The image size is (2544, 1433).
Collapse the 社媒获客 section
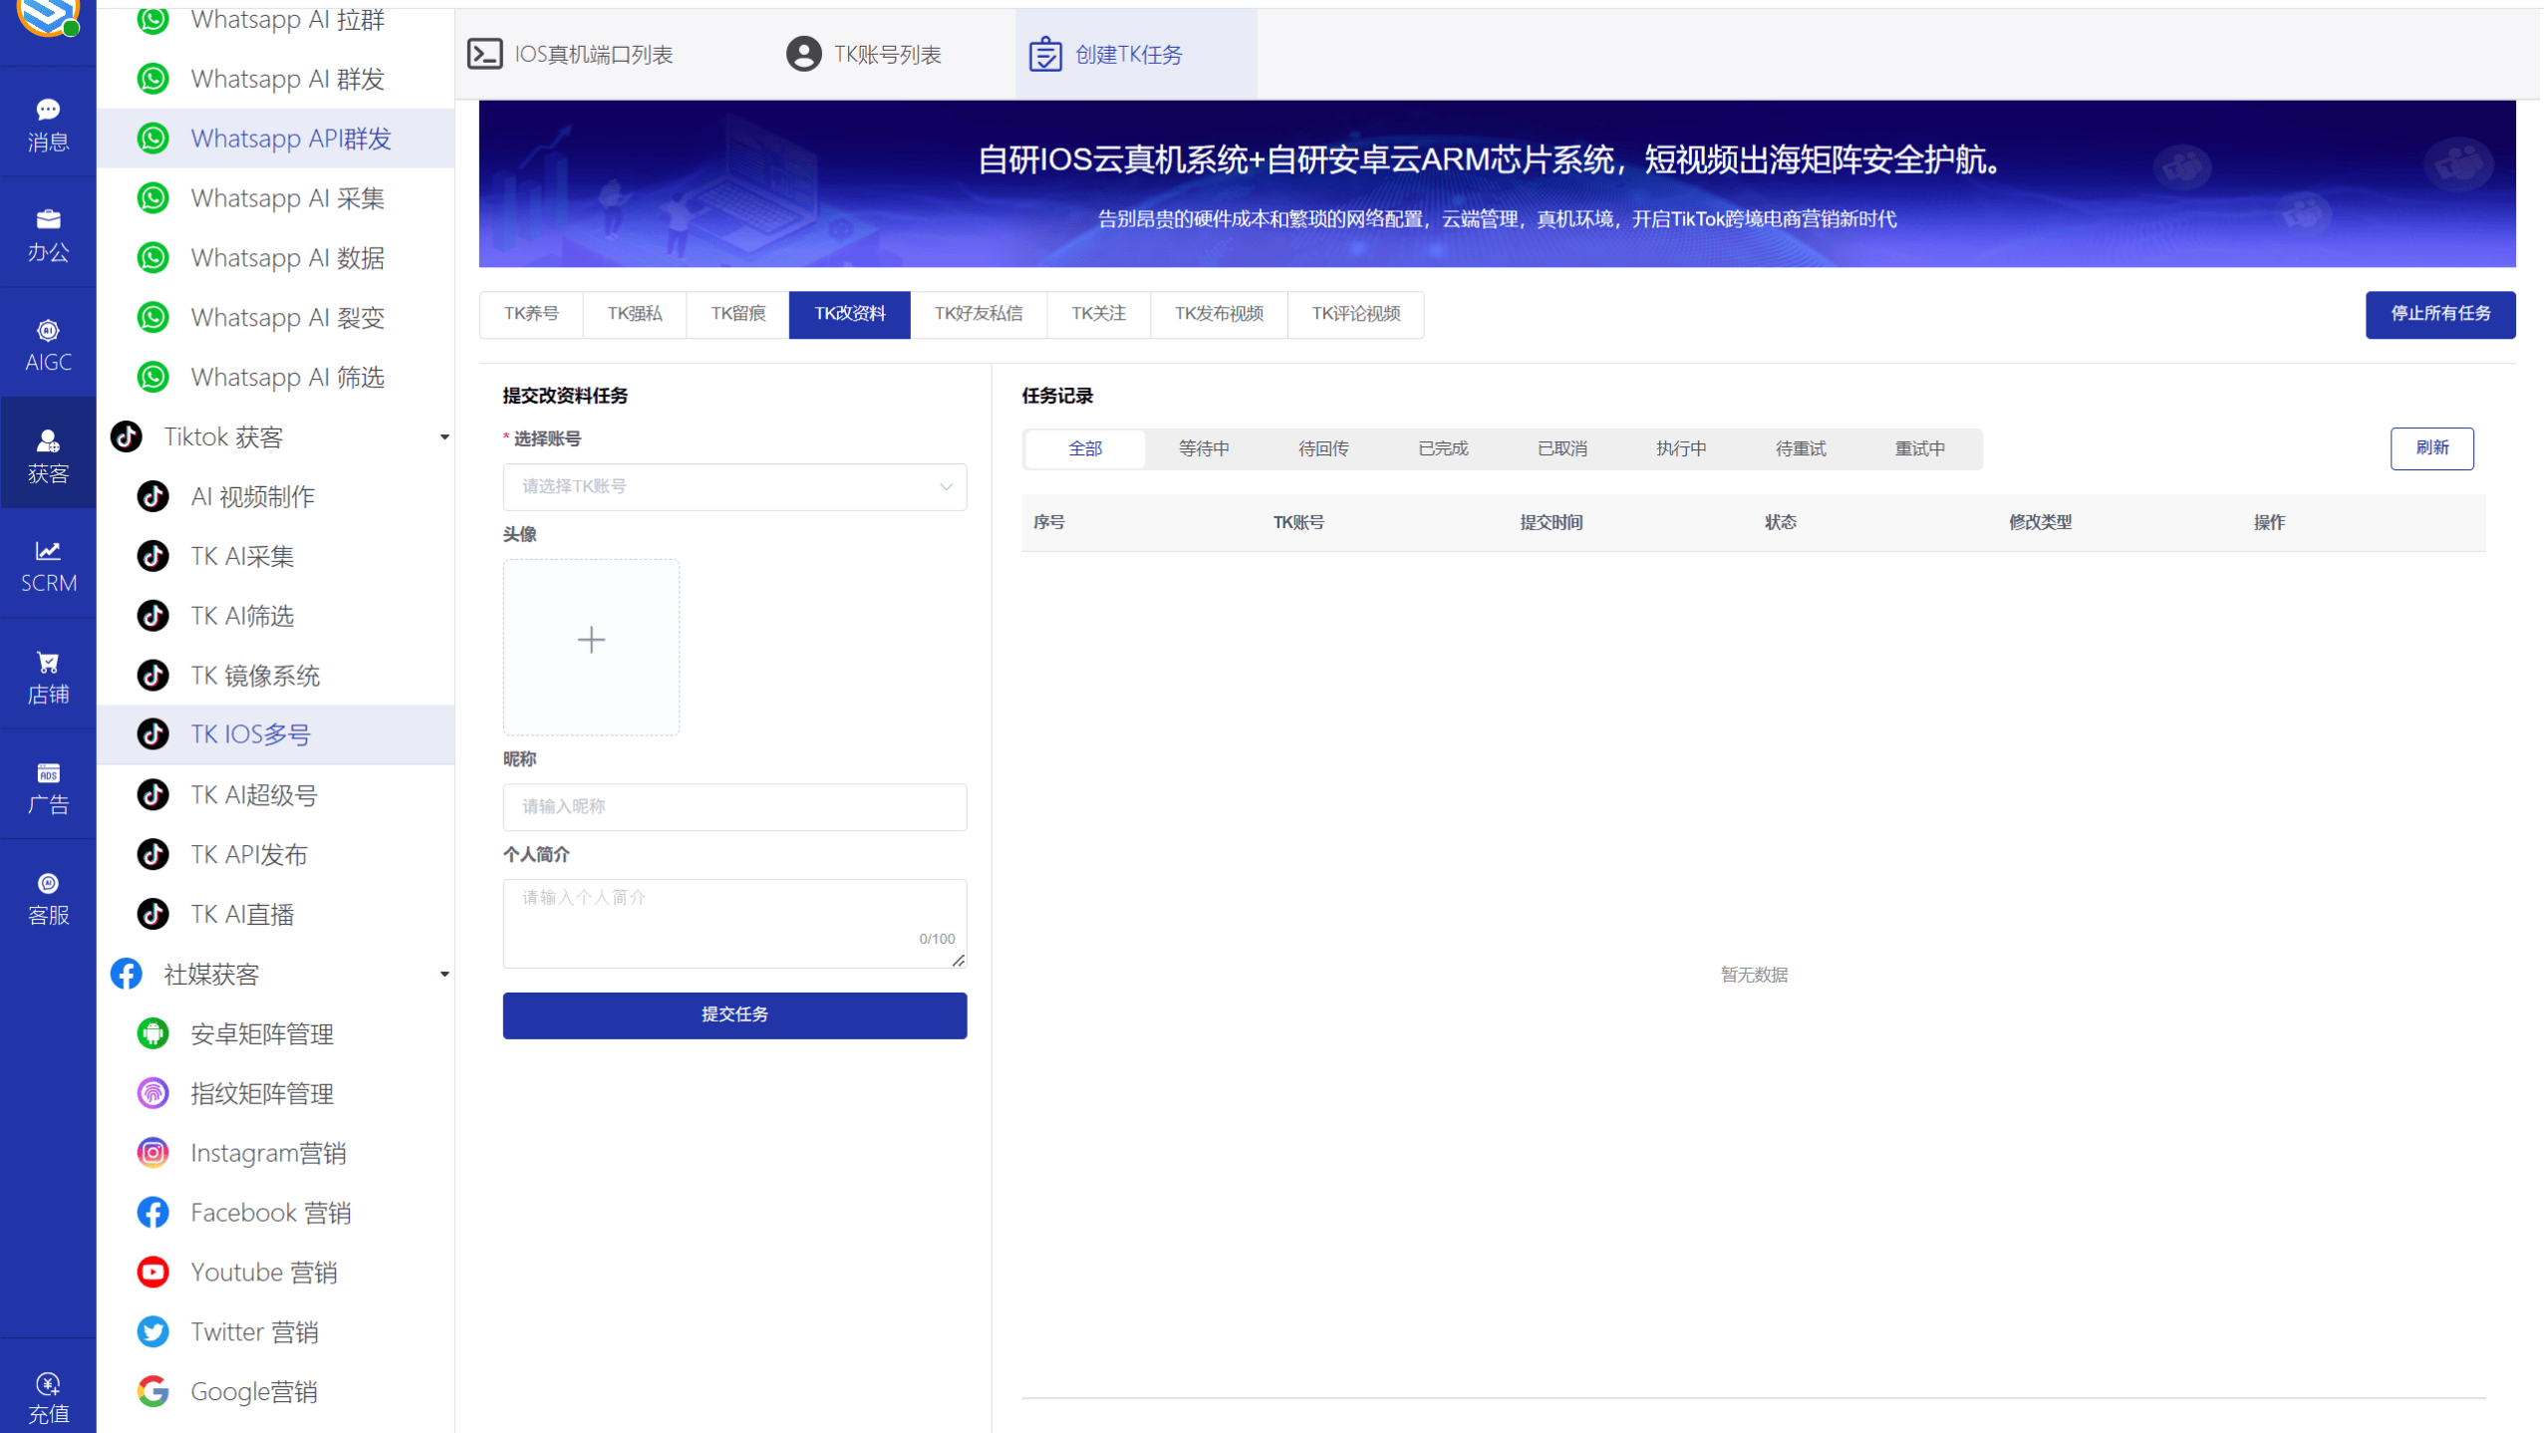click(x=443, y=975)
